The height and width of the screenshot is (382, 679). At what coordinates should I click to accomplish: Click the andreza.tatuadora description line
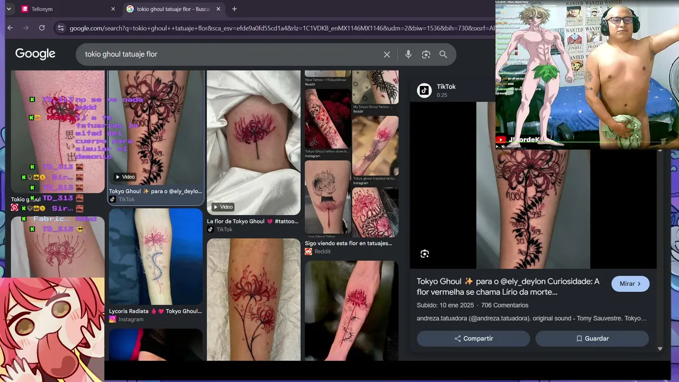pyautogui.click(x=532, y=318)
